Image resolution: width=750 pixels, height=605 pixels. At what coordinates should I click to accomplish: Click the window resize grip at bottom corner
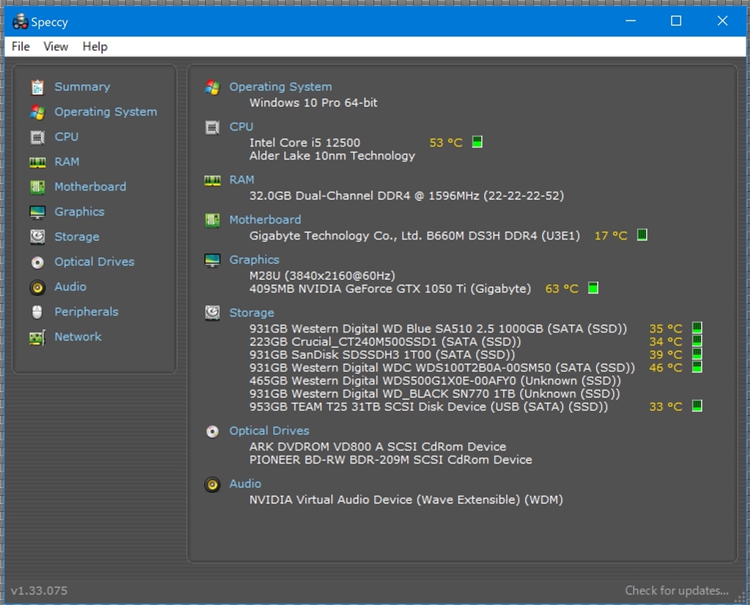(x=740, y=598)
